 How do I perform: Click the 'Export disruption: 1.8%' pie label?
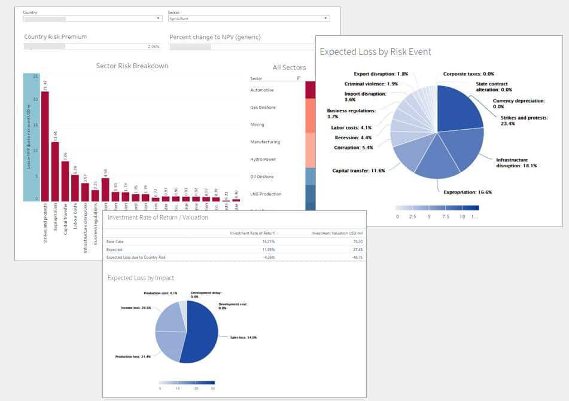coord(381,74)
